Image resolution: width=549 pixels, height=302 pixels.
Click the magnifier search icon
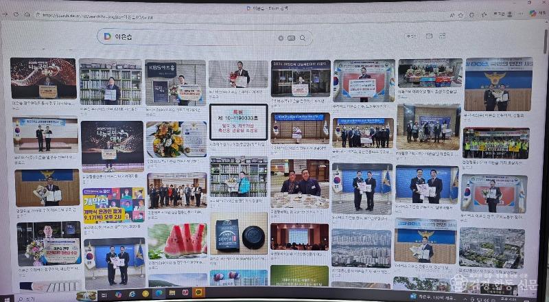pos(303,38)
